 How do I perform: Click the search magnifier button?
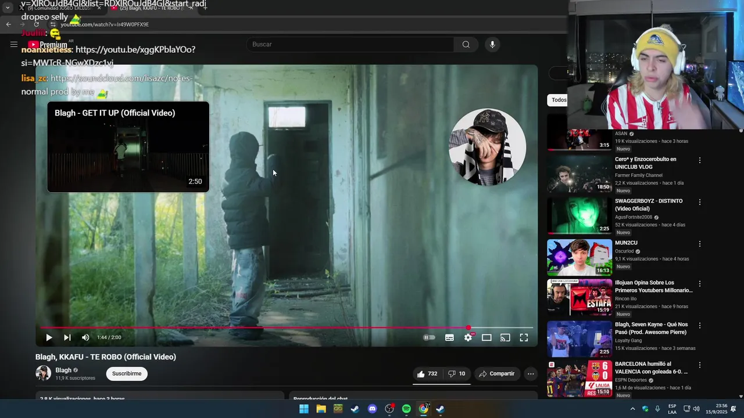click(466, 44)
